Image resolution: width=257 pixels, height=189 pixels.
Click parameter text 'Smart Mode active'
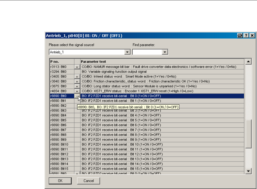pyautogui.click(x=139, y=76)
